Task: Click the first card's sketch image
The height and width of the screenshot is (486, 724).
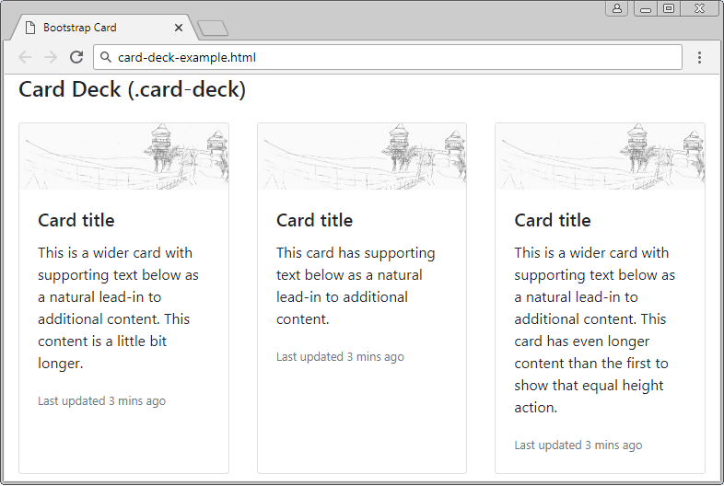Action: pyautogui.click(x=123, y=156)
